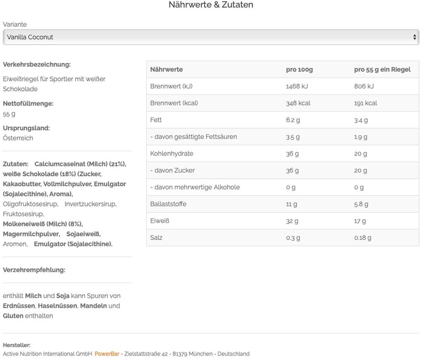Select the pro 55 g ein Riegel header
Screen dimensions: 421x358
tap(382, 70)
